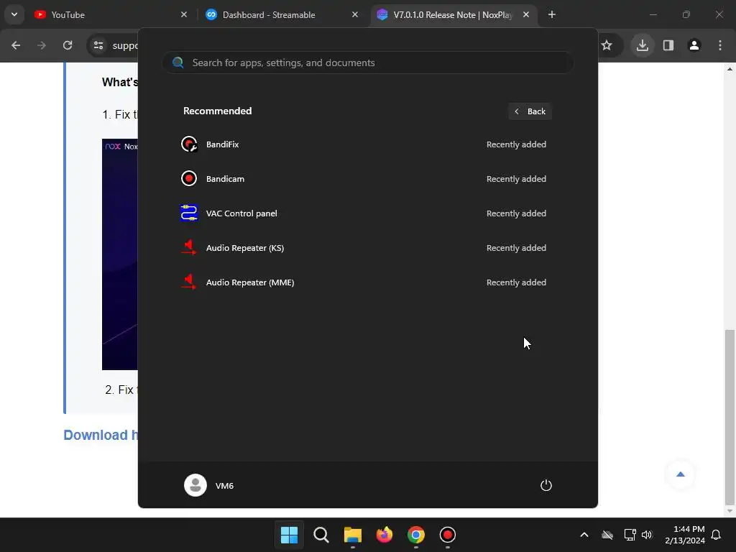Click the Download here link on page
Image resolution: width=736 pixels, height=552 pixels.
point(101,435)
